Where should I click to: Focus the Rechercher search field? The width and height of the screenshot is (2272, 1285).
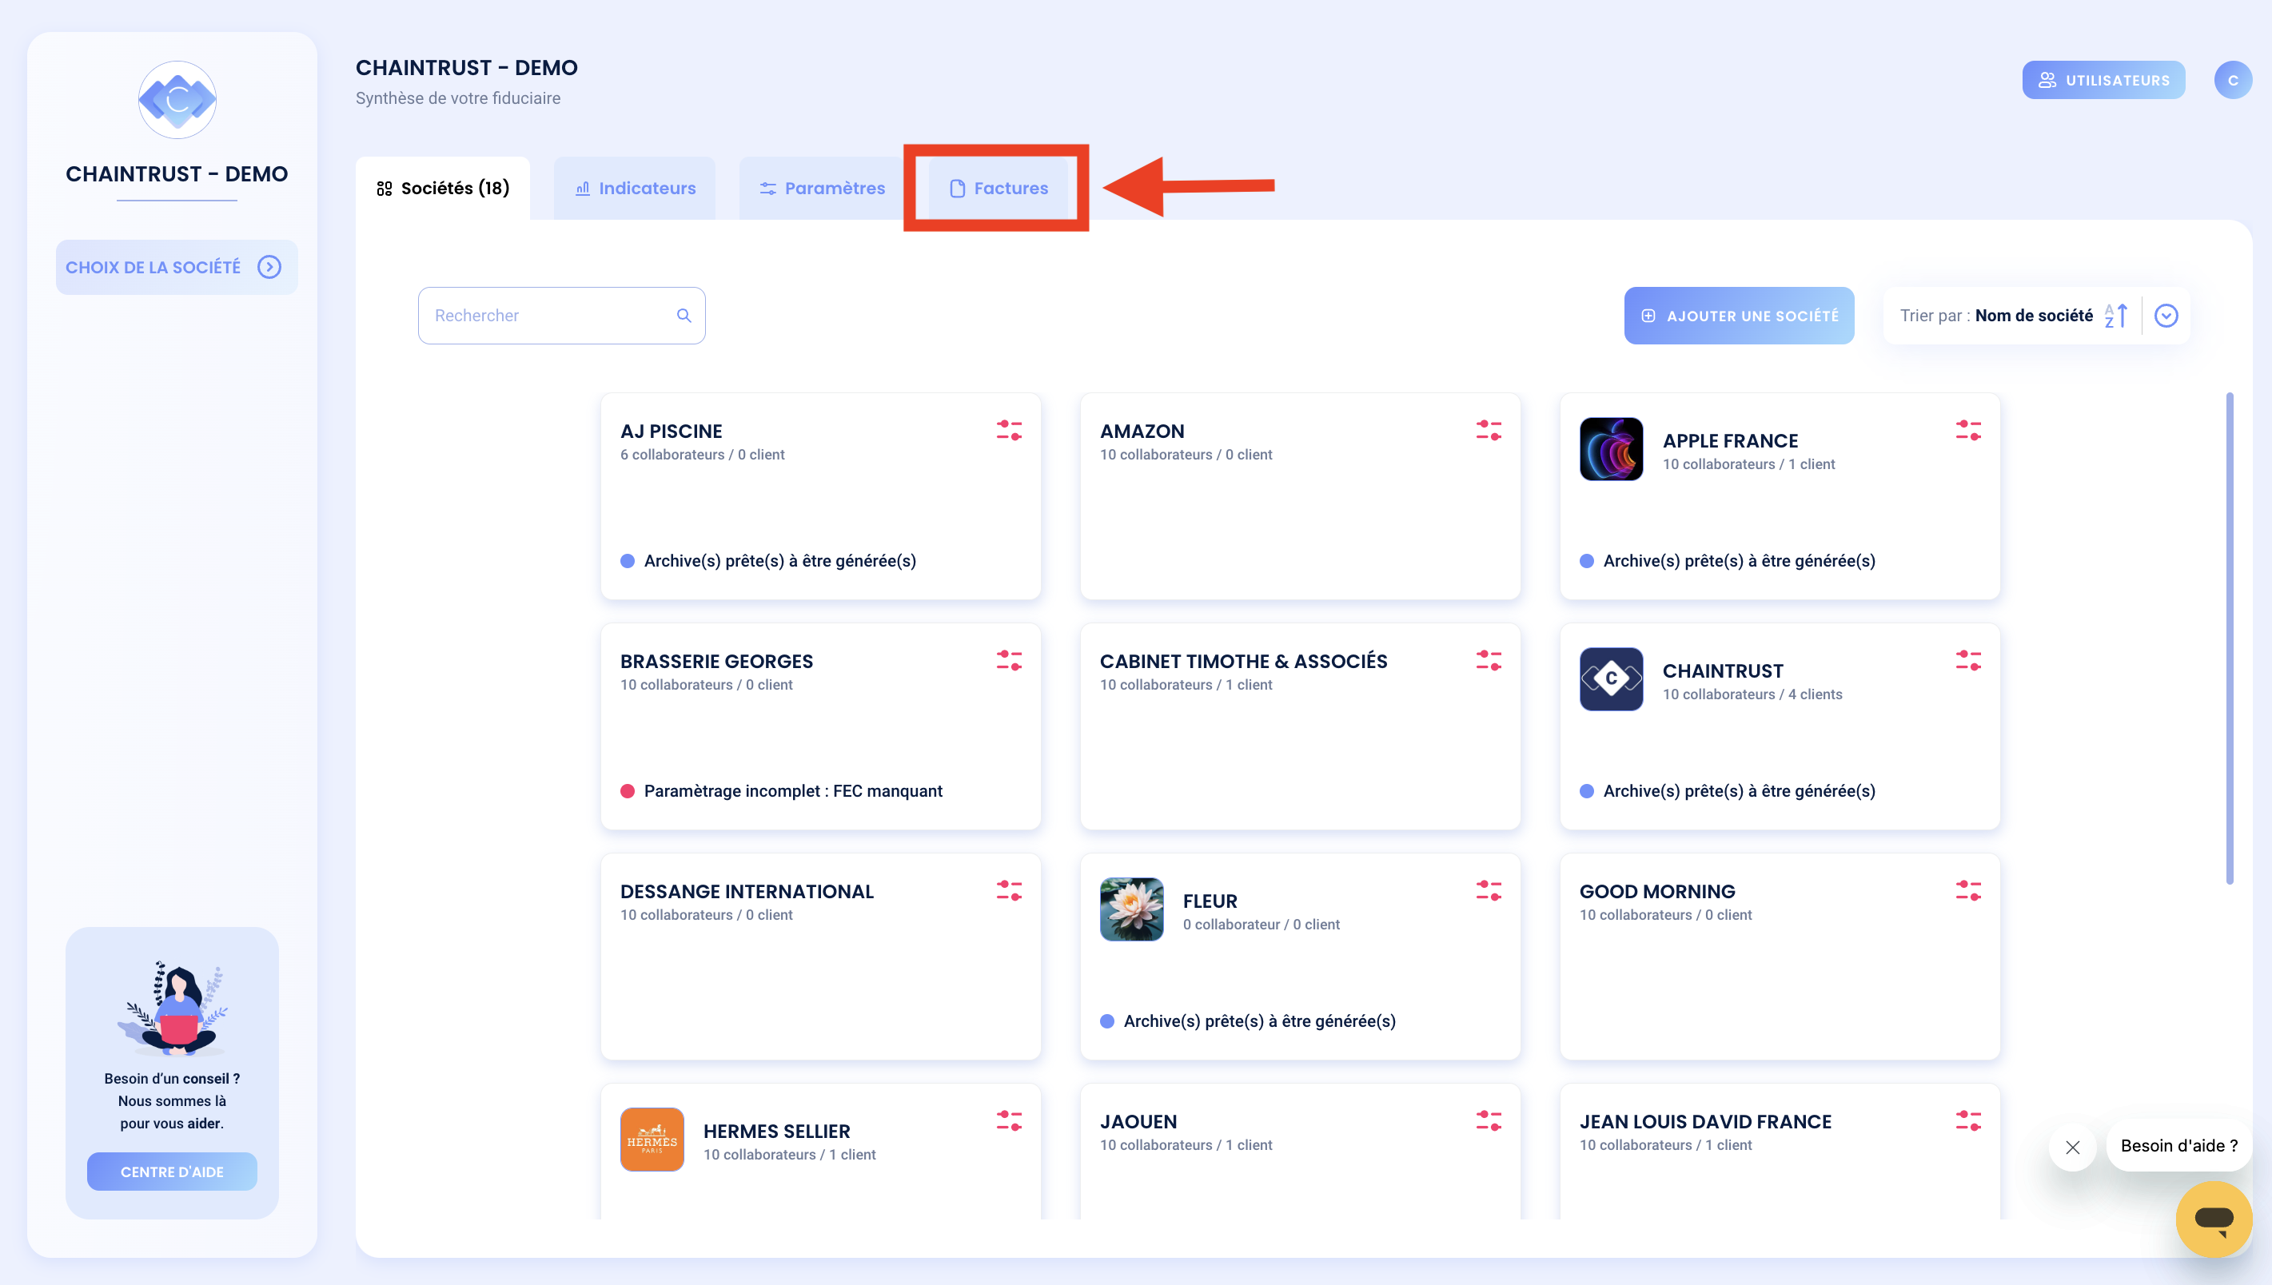561,315
